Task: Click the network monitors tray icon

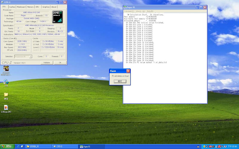Action: point(207,146)
